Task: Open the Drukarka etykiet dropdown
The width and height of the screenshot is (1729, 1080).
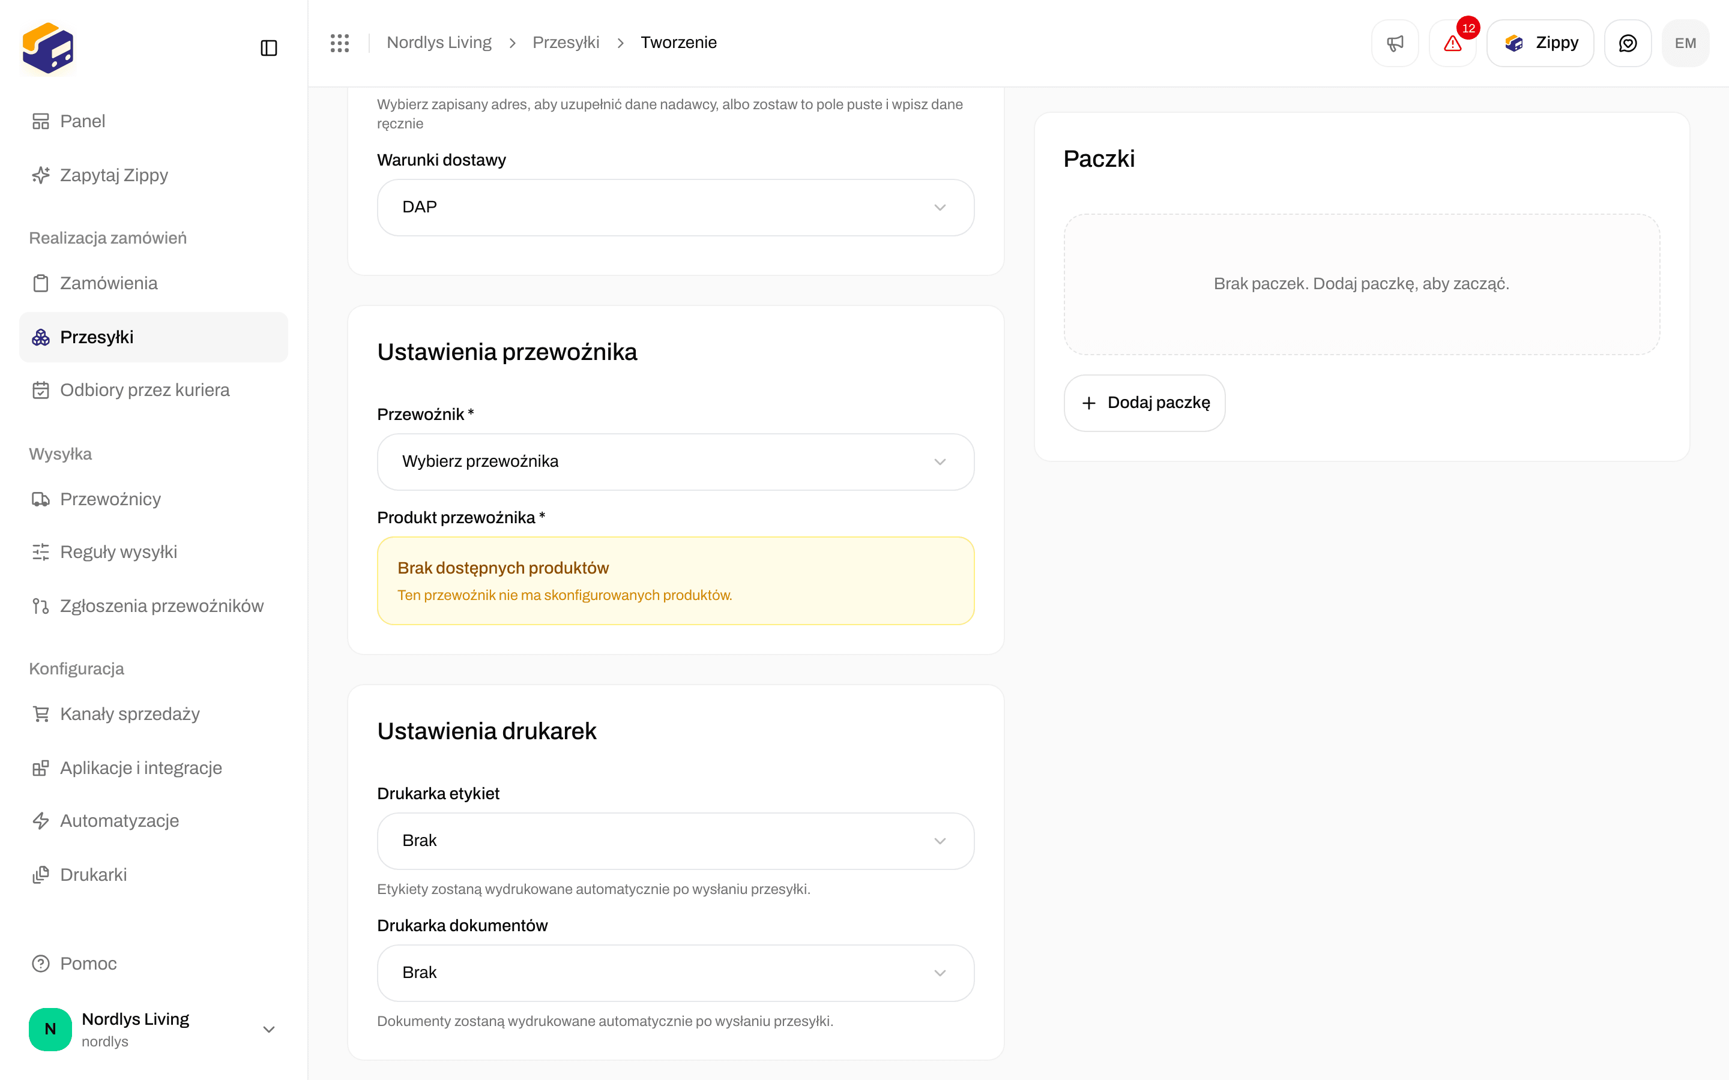Action: [675, 841]
